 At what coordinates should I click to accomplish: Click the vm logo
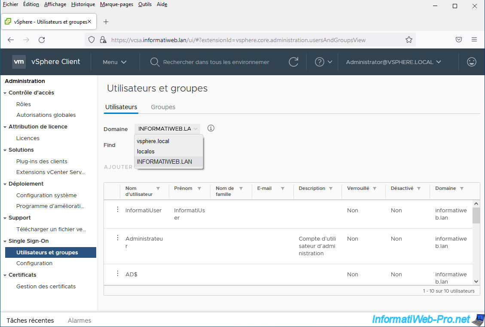19,62
